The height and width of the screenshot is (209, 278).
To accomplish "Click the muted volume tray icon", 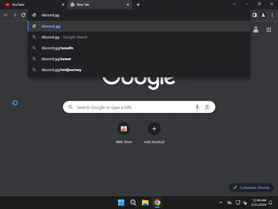I will 245,202.
